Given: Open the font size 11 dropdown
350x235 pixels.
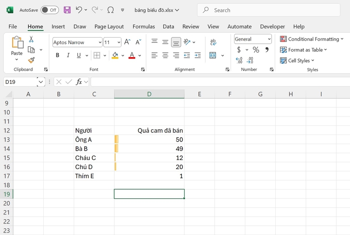Looking at the screenshot, I should [119, 42].
